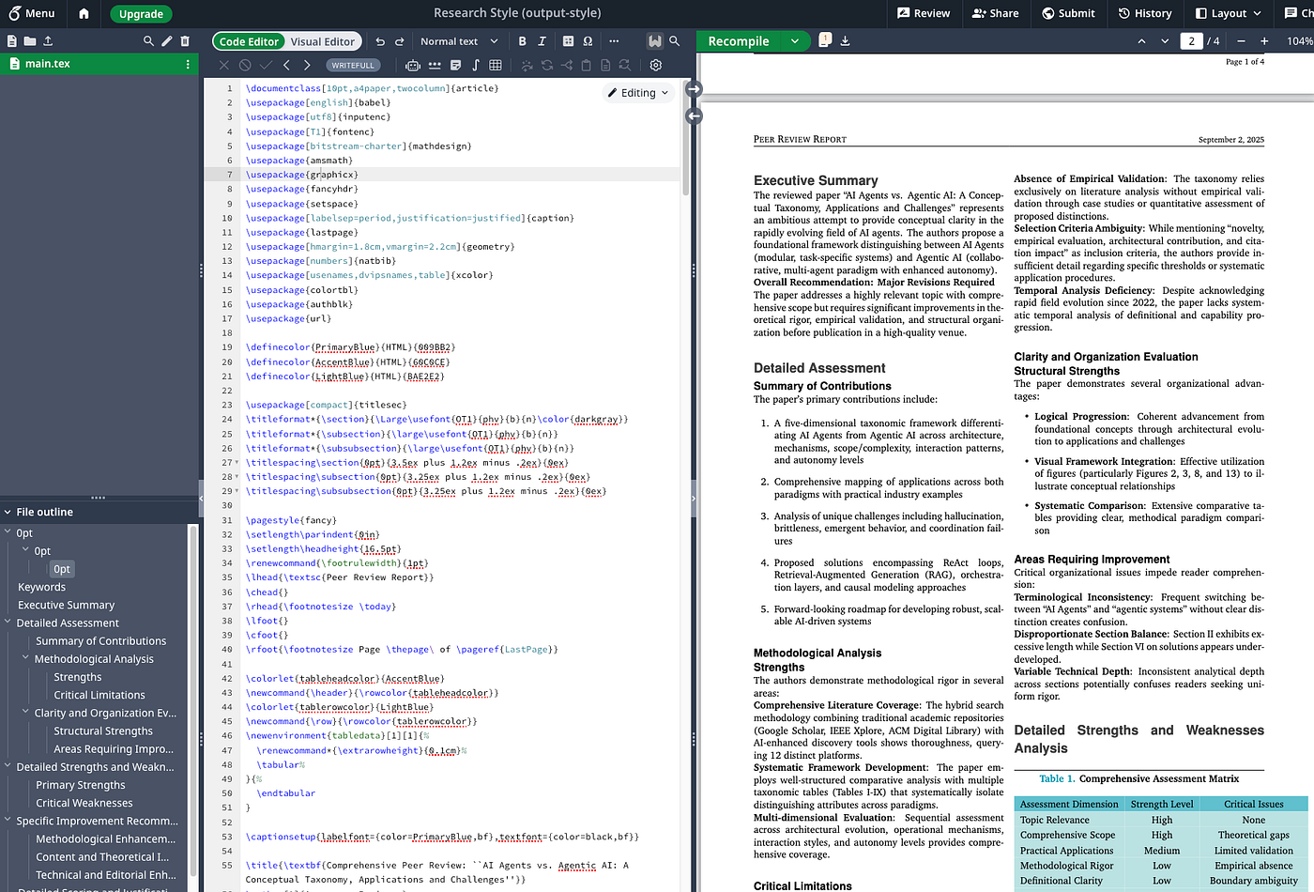
Task: Jump to Executive Summary in outline
Action: [x=66, y=606]
